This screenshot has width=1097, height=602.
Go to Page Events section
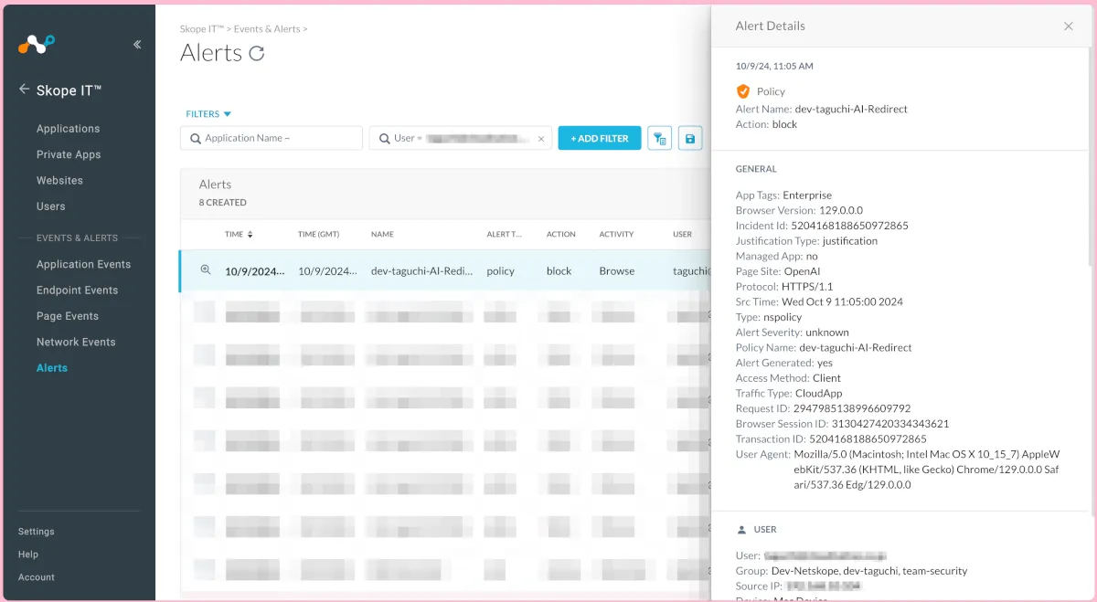point(68,316)
